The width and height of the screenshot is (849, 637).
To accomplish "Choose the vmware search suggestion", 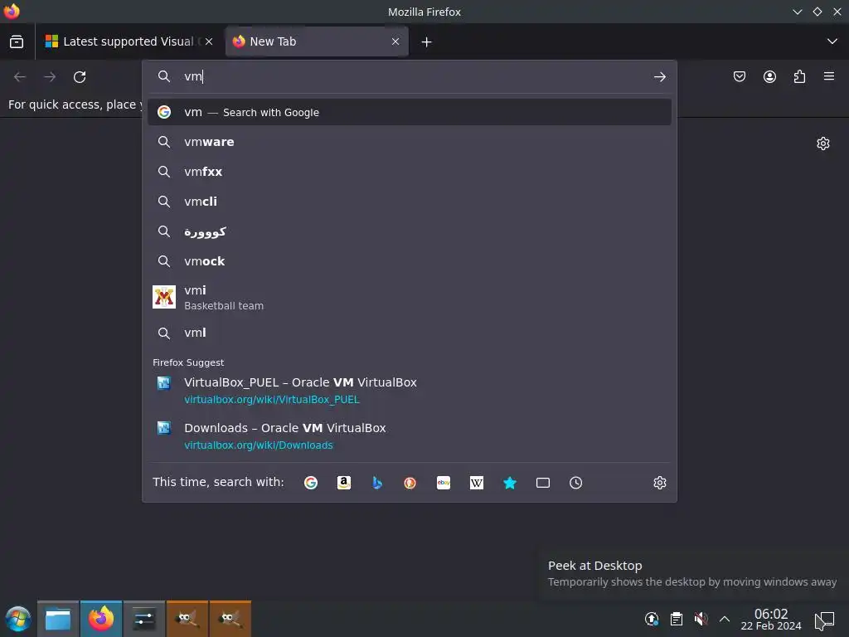I will point(410,142).
